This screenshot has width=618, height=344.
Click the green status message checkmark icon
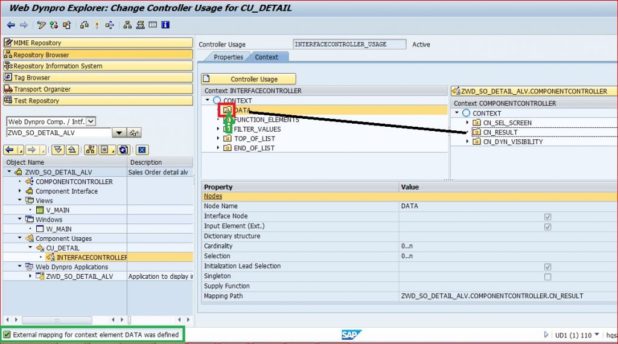click(7, 335)
